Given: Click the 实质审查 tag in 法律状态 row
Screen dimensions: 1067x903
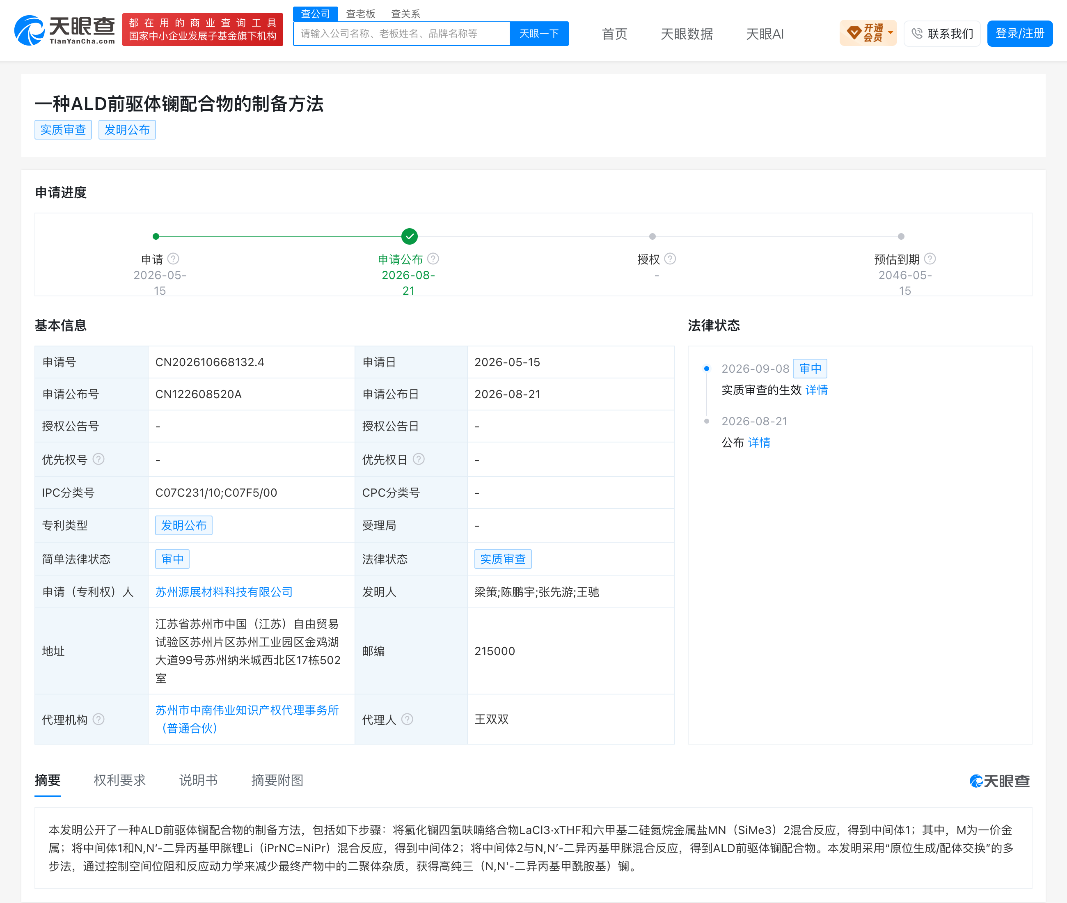Looking at the screenshot, I should [x=503, y=559].
